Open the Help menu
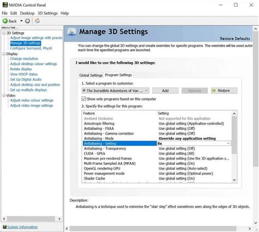The image size is (259, 232). [64, 13]
